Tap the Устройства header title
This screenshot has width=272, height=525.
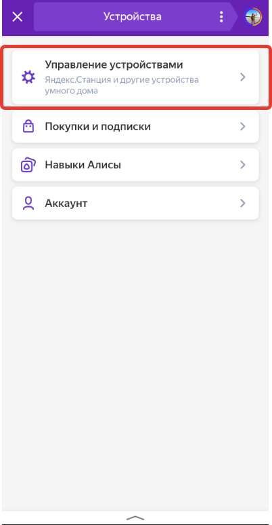click(133, 17)
